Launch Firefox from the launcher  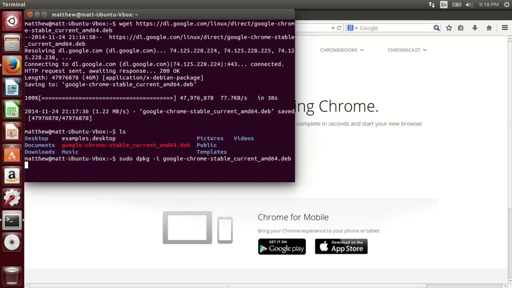tap(12, 65)
